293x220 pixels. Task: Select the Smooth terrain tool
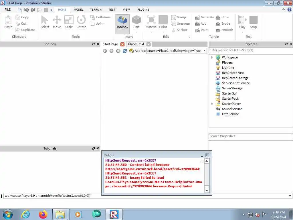coord(224,30)
